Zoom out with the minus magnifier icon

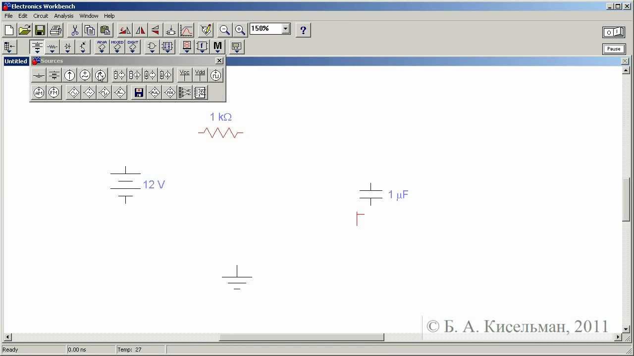[225, 30]
